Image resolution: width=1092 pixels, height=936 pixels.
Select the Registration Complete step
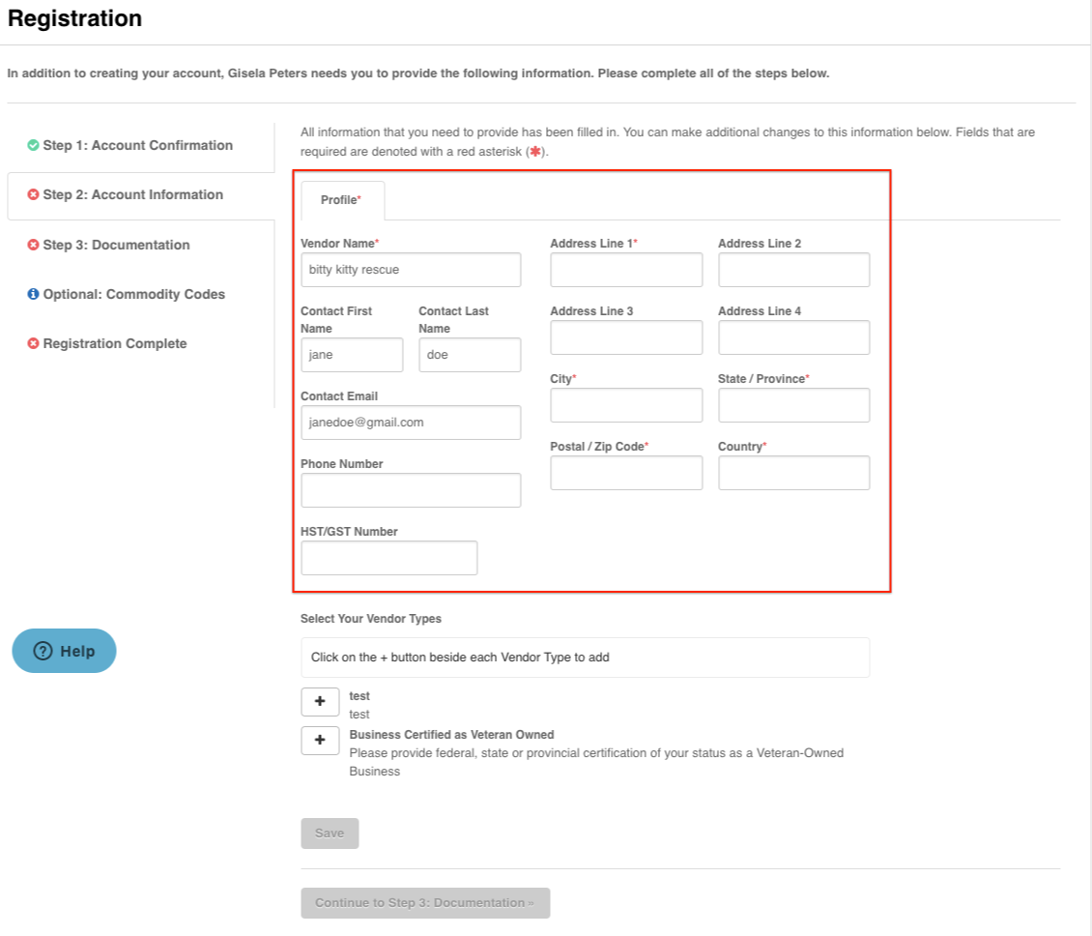pos(114,343)
